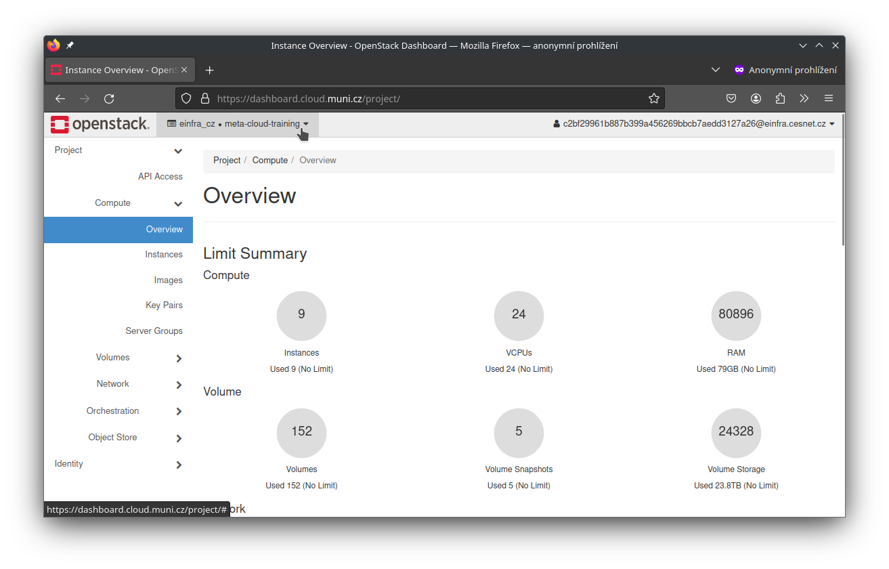Open the Save to Pocket icon
889x569 pixels.
coord(731,99)
